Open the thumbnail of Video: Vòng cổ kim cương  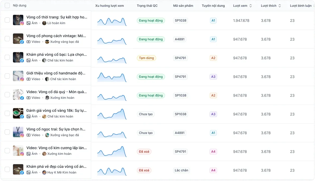click(18, 151)
